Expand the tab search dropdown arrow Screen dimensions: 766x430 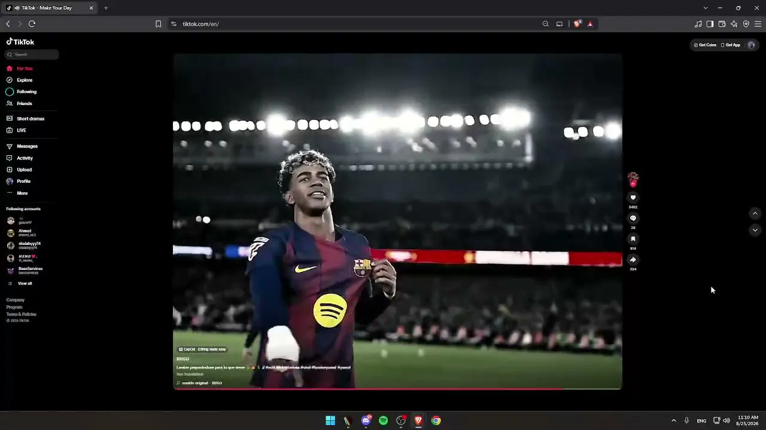[x=706, y=8]
